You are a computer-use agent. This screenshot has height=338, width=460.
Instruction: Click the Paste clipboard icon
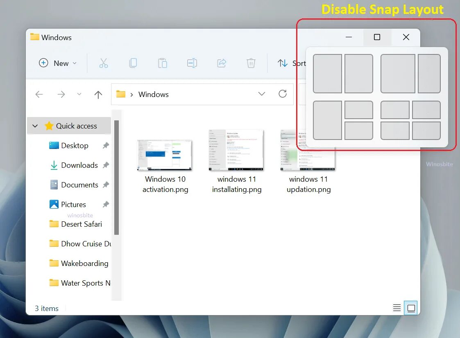[x=163, y=63]
